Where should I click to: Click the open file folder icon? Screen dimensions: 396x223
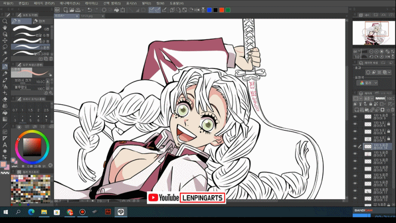click(72, 10)
